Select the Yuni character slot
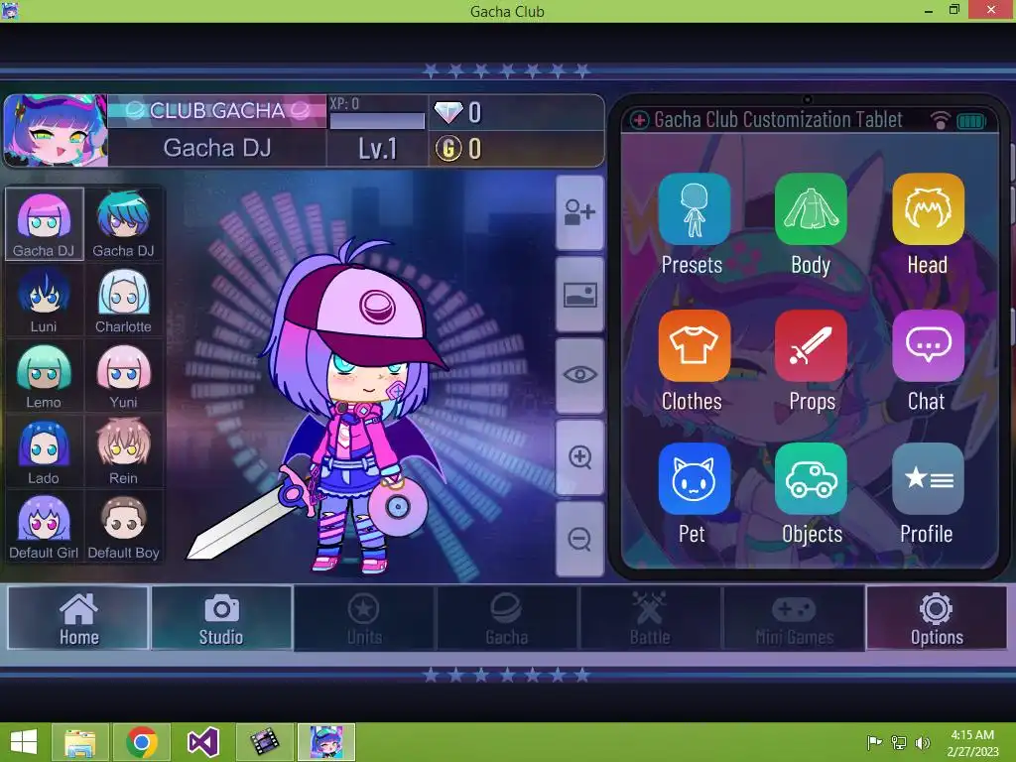 124,376
